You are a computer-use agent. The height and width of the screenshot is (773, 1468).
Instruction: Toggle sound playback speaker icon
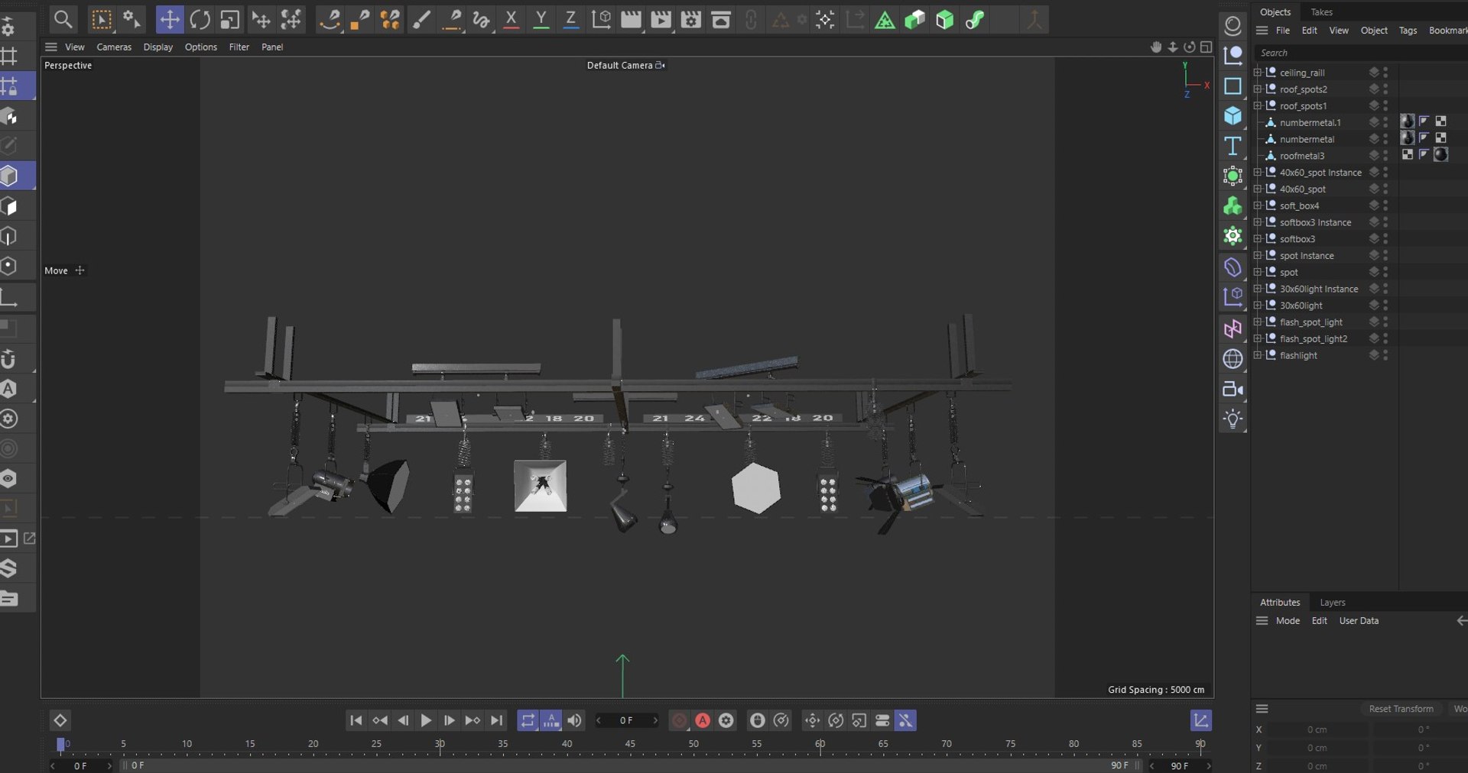pos(574,720)
